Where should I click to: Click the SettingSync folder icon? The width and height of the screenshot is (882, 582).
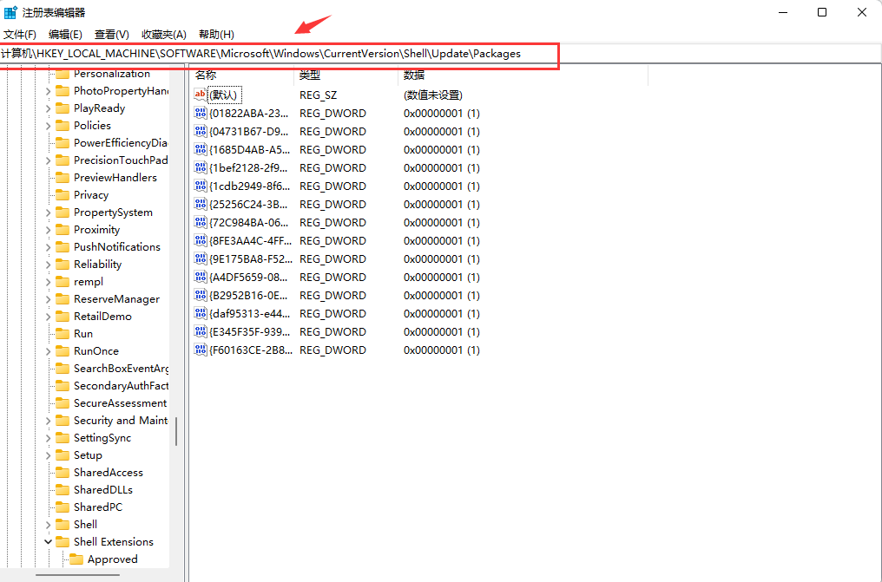tap(64, 437)
